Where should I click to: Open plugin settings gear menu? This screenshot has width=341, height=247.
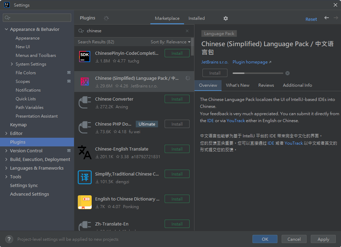pos(225,18)
